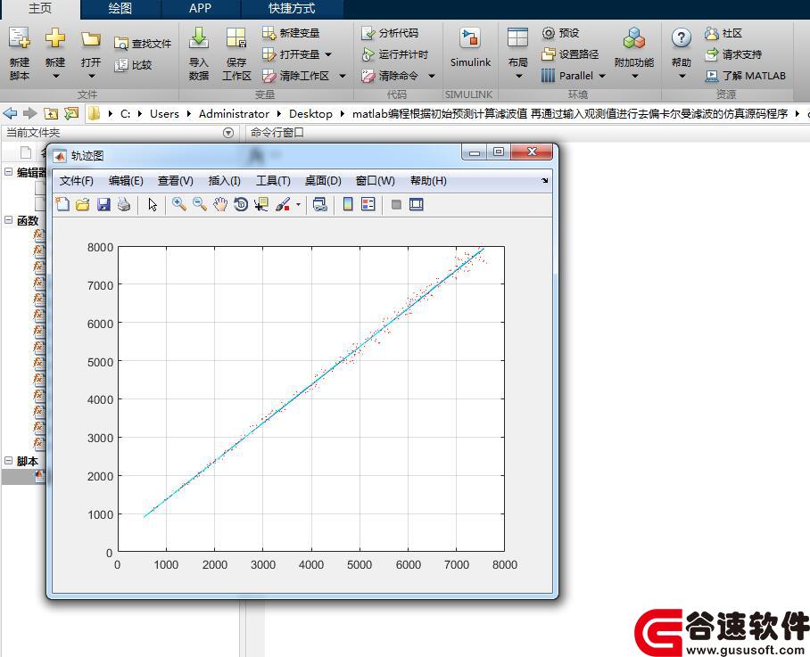Open figure Window (窗口) menu

pos(376,181)
